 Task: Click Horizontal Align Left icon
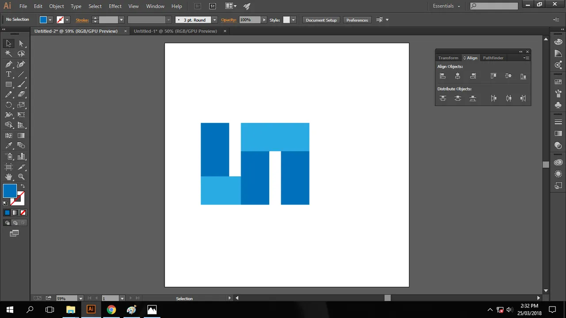[x=443, y=76]
